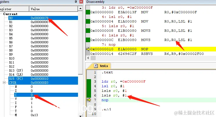Click the current-line arrow in test.s gutter
Screen dimensions: 216x117
coord(89,100)
